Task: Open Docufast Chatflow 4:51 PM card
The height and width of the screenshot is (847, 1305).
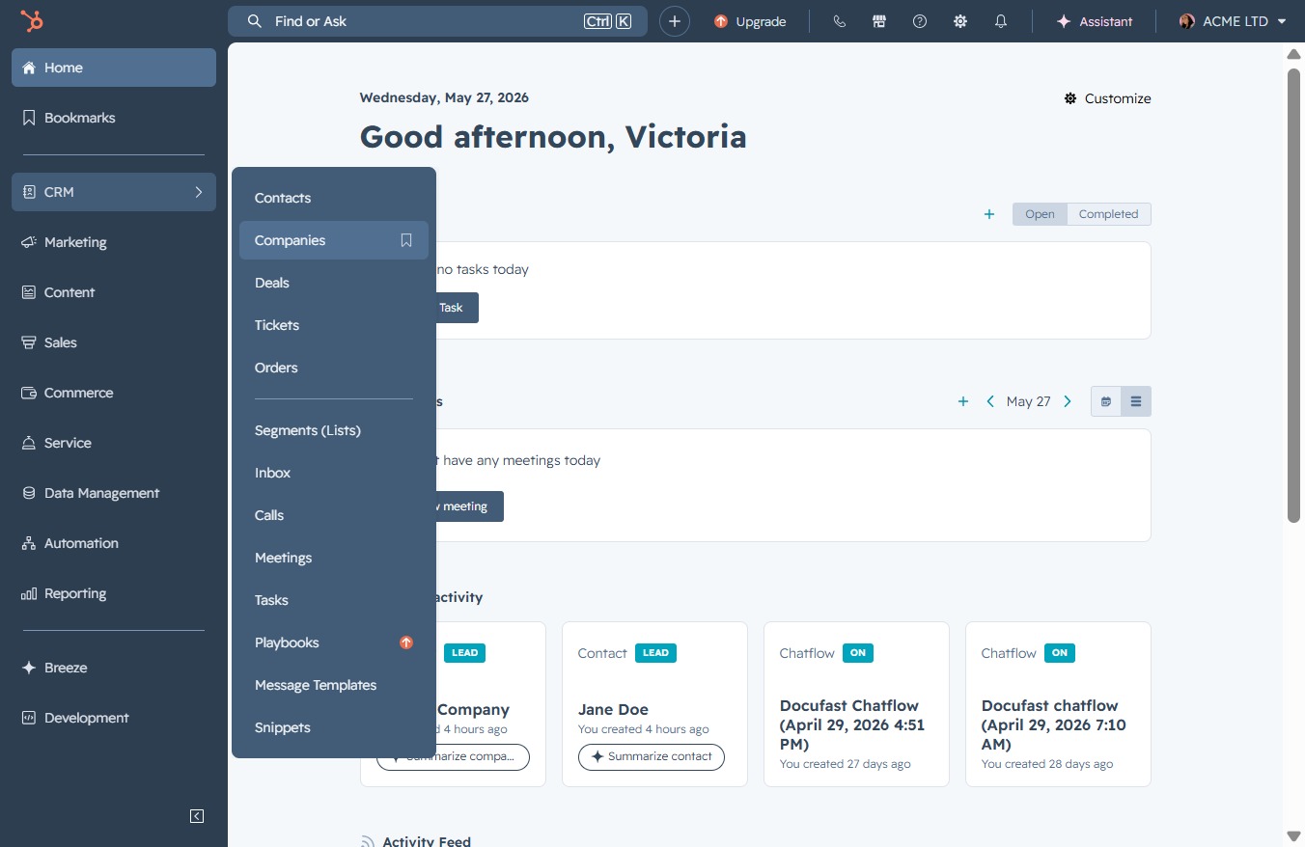Action: click(x=856, y=704)
